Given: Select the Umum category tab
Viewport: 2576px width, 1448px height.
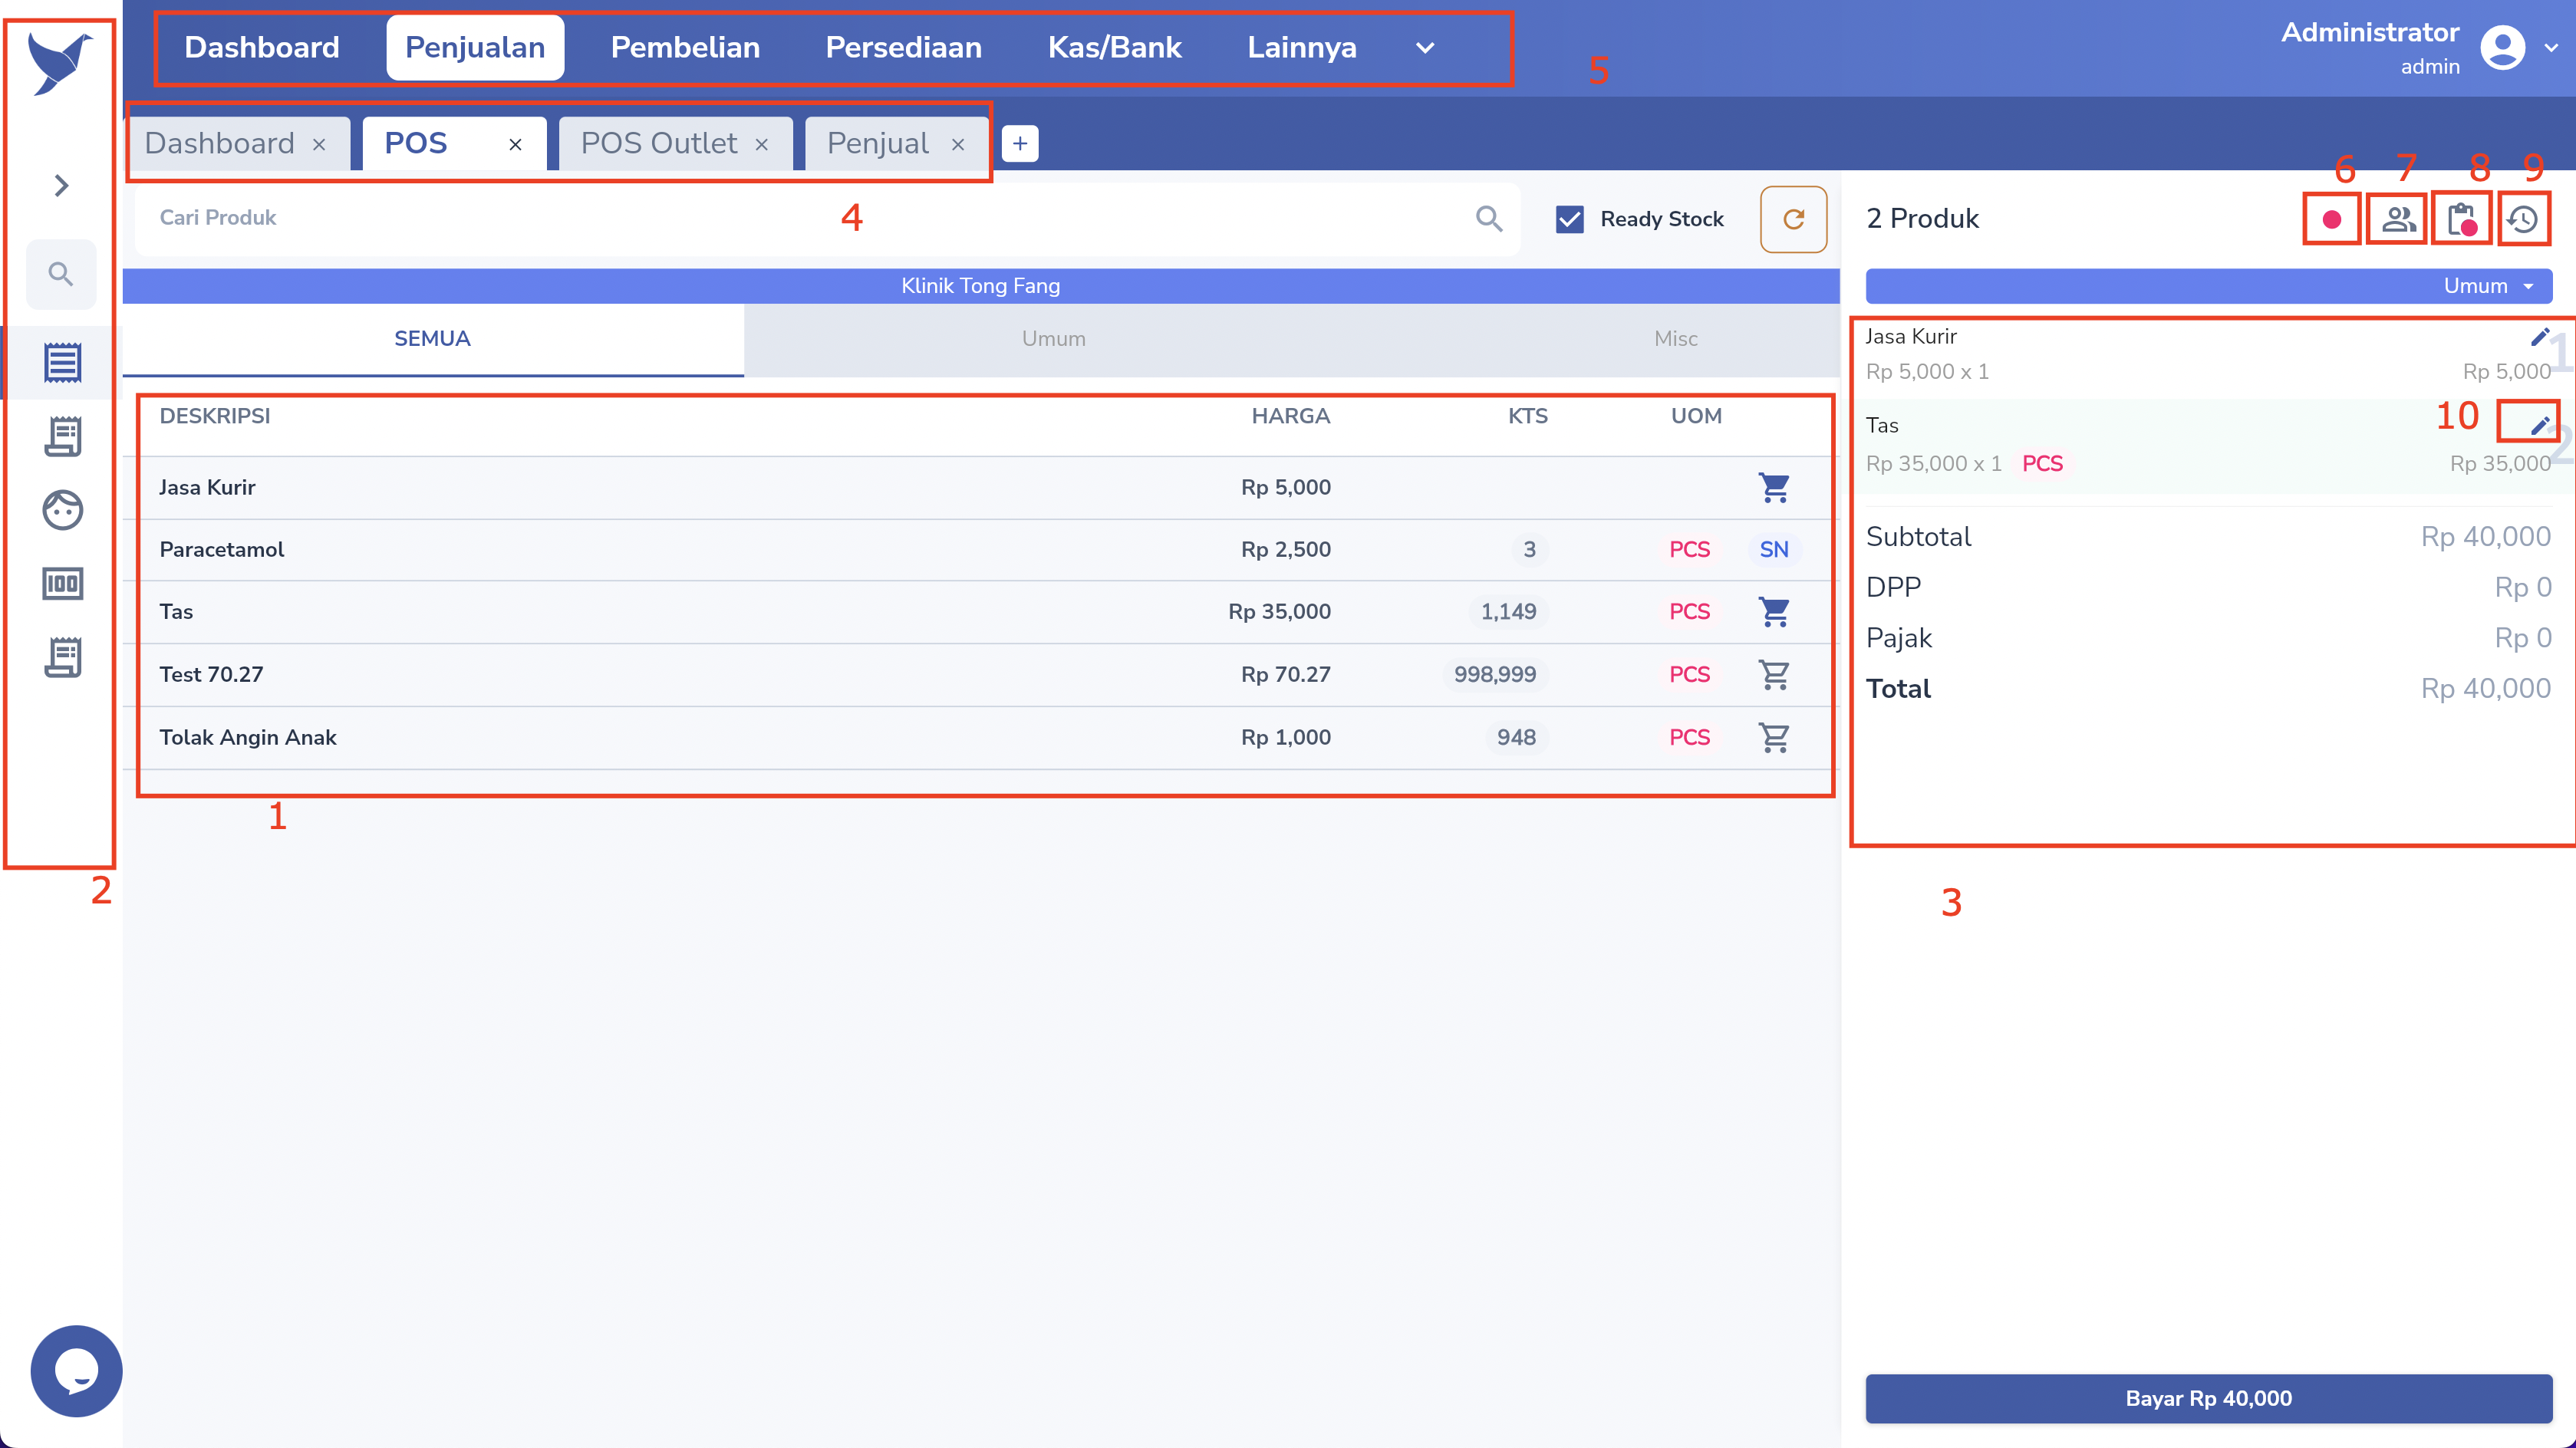Looking at the screenshot, I should pos(1053,339).
